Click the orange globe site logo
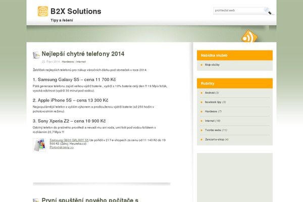The width and height of the screenshot is (303, 202). tap(43, 11)
